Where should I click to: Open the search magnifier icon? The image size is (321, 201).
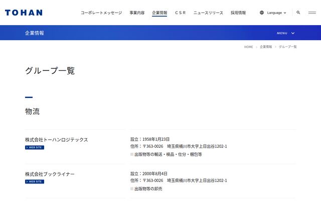[298, 13]
